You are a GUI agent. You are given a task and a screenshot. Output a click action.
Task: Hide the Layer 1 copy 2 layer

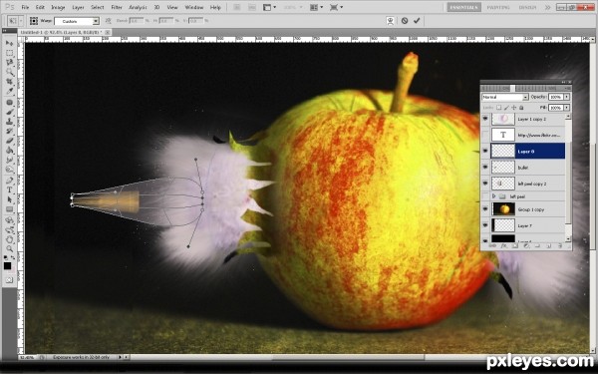[x=485, y=119]
